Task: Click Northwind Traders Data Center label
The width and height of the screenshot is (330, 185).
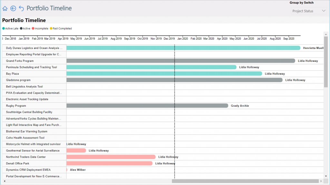Action: coord(26,157)
